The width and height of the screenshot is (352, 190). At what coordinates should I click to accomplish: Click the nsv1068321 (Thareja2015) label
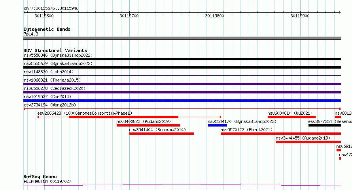pyautogui.click(x=52, y=80)
